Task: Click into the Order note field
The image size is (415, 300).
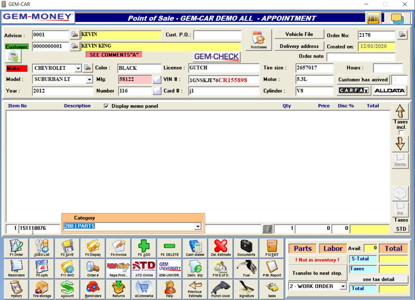Action: pos(361,57)
